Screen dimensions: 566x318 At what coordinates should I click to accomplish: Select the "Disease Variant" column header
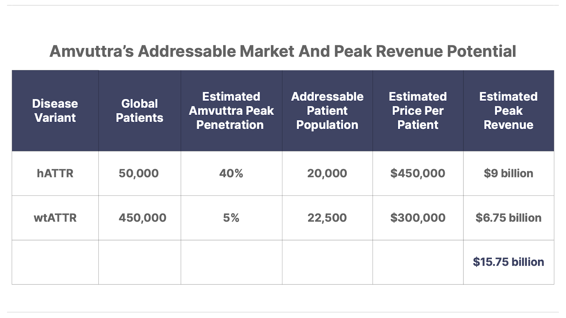(x=55, y=111)
